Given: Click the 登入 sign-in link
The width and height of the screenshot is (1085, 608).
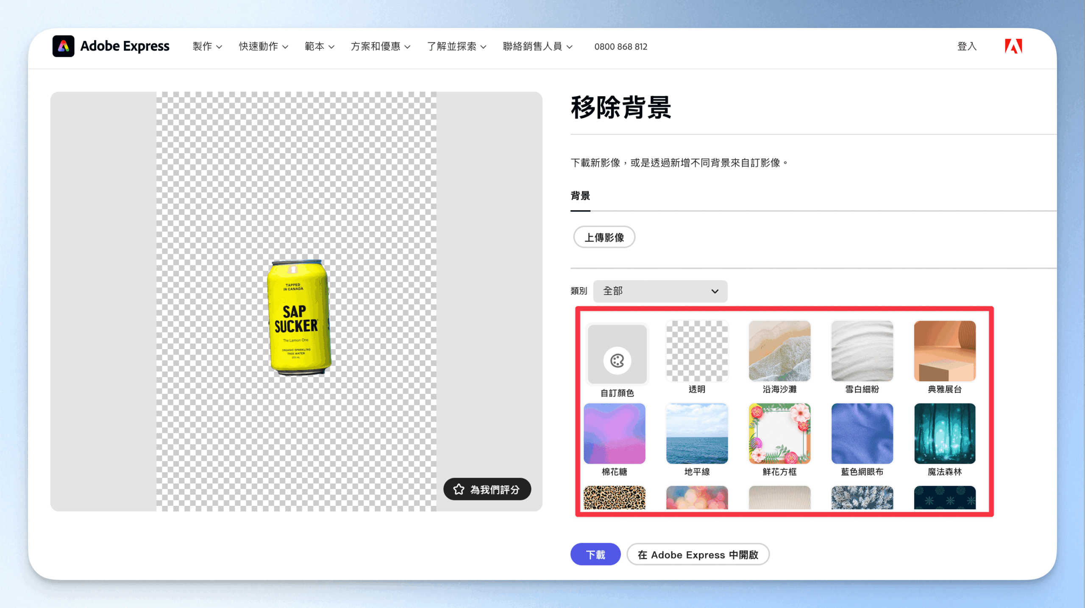Looking at the screenshot, I should (x=966, y=47).
